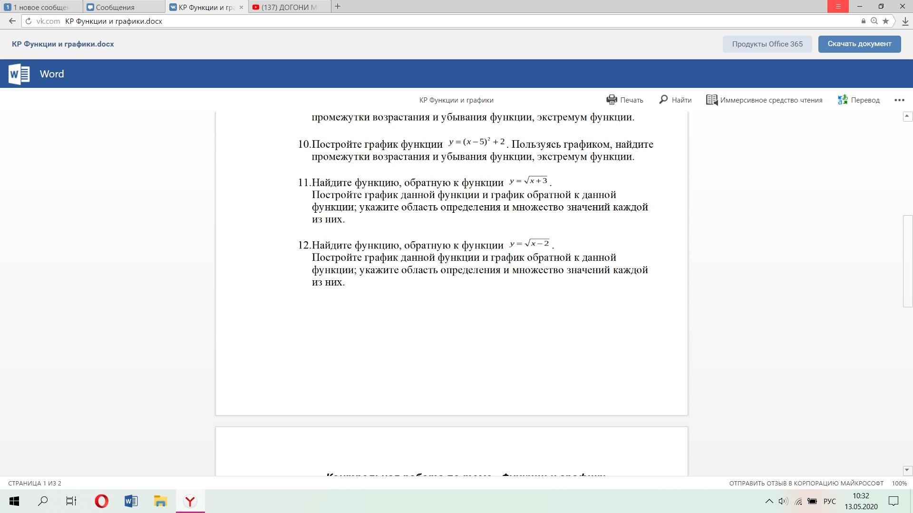This screenshot has width=913, height=513.
Task: Open a new browser tab
Action: click(337, 6)
